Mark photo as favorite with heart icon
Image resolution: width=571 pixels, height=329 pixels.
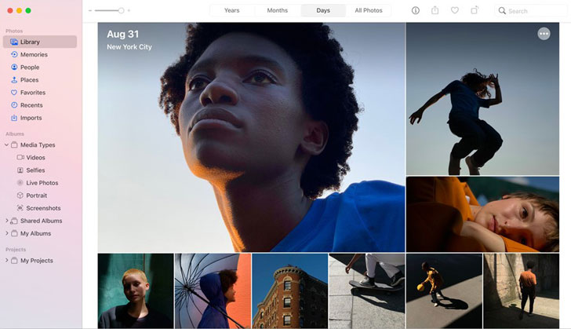[454, 10]
